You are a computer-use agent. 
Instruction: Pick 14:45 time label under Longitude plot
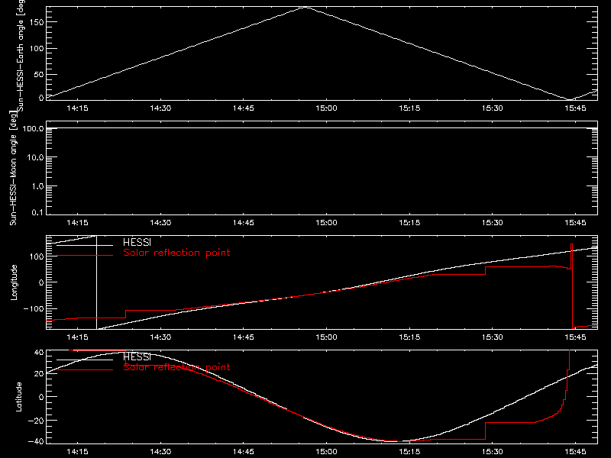click(244, 337)
